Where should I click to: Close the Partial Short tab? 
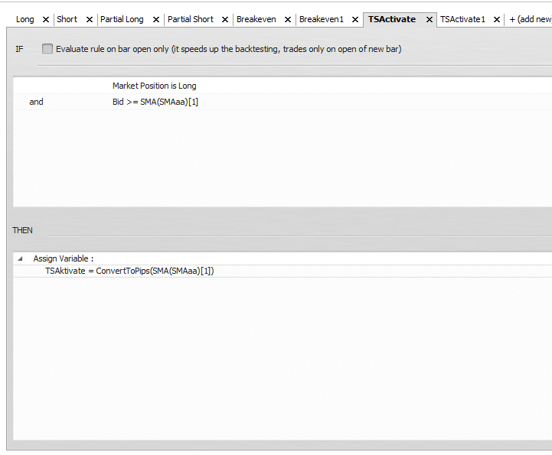tap(225, 20)
